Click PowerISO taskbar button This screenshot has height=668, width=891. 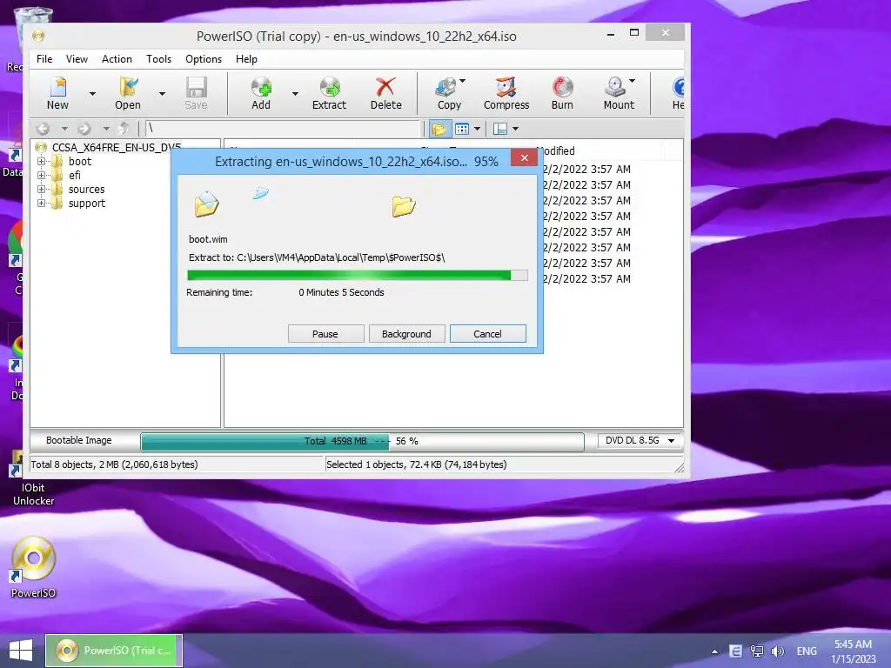point(114,651)
